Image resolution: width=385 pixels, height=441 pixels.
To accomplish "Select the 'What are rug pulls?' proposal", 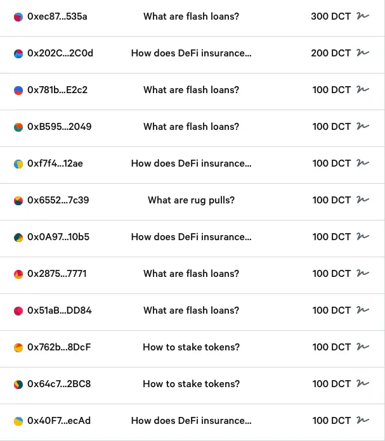I will [191, 200].
